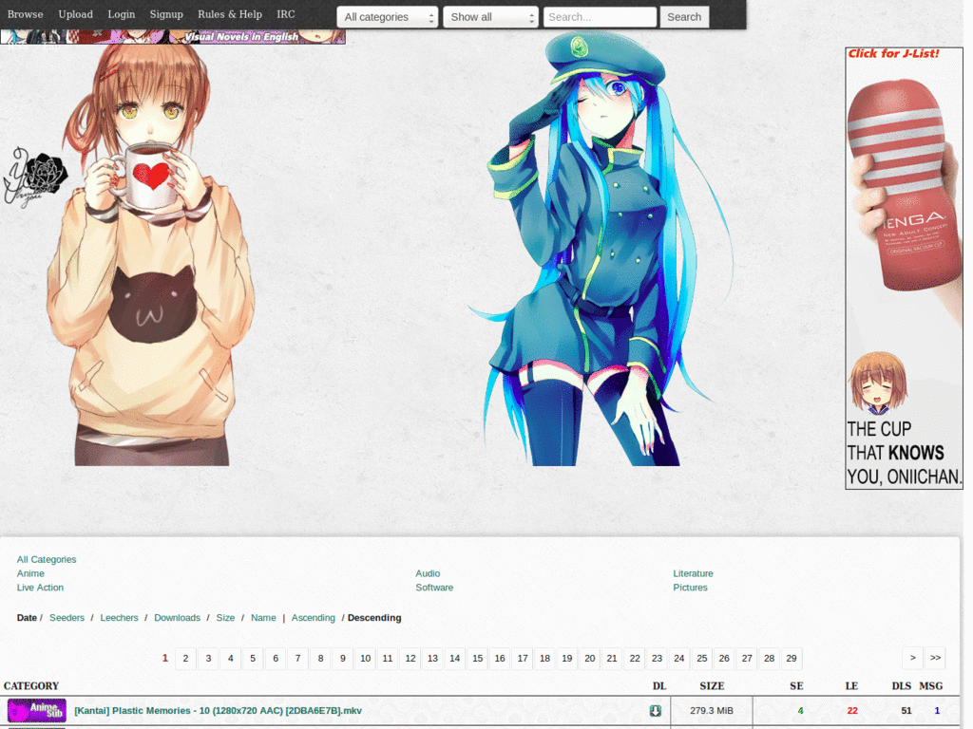
Task: Go to page 20
Action: tap(589, 659)
